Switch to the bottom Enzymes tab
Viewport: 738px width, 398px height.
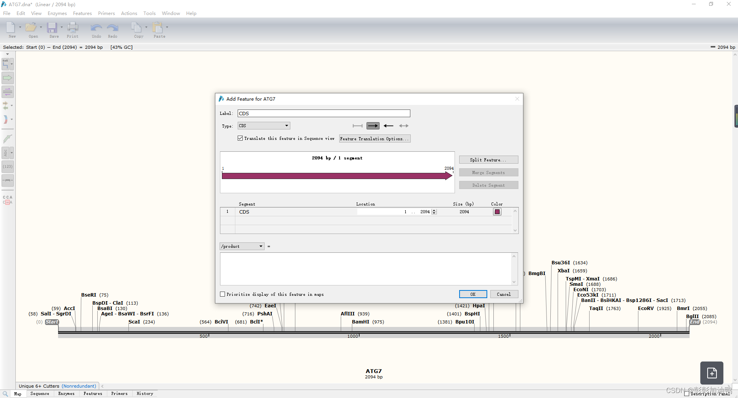(x=67, y=394)
